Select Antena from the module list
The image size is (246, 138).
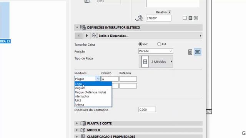click(93, 105)
